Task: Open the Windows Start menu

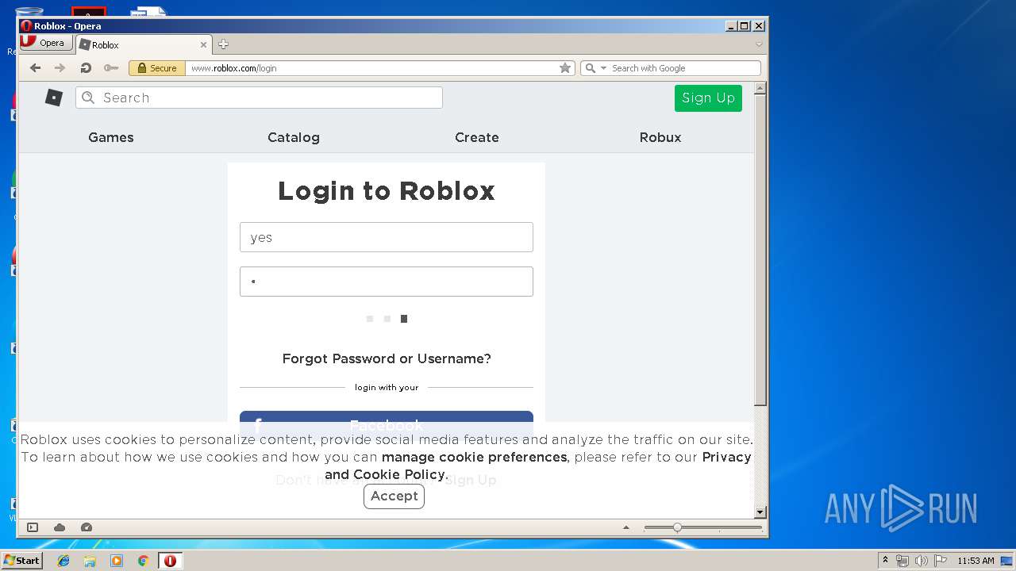Action: tap(21, 561)
